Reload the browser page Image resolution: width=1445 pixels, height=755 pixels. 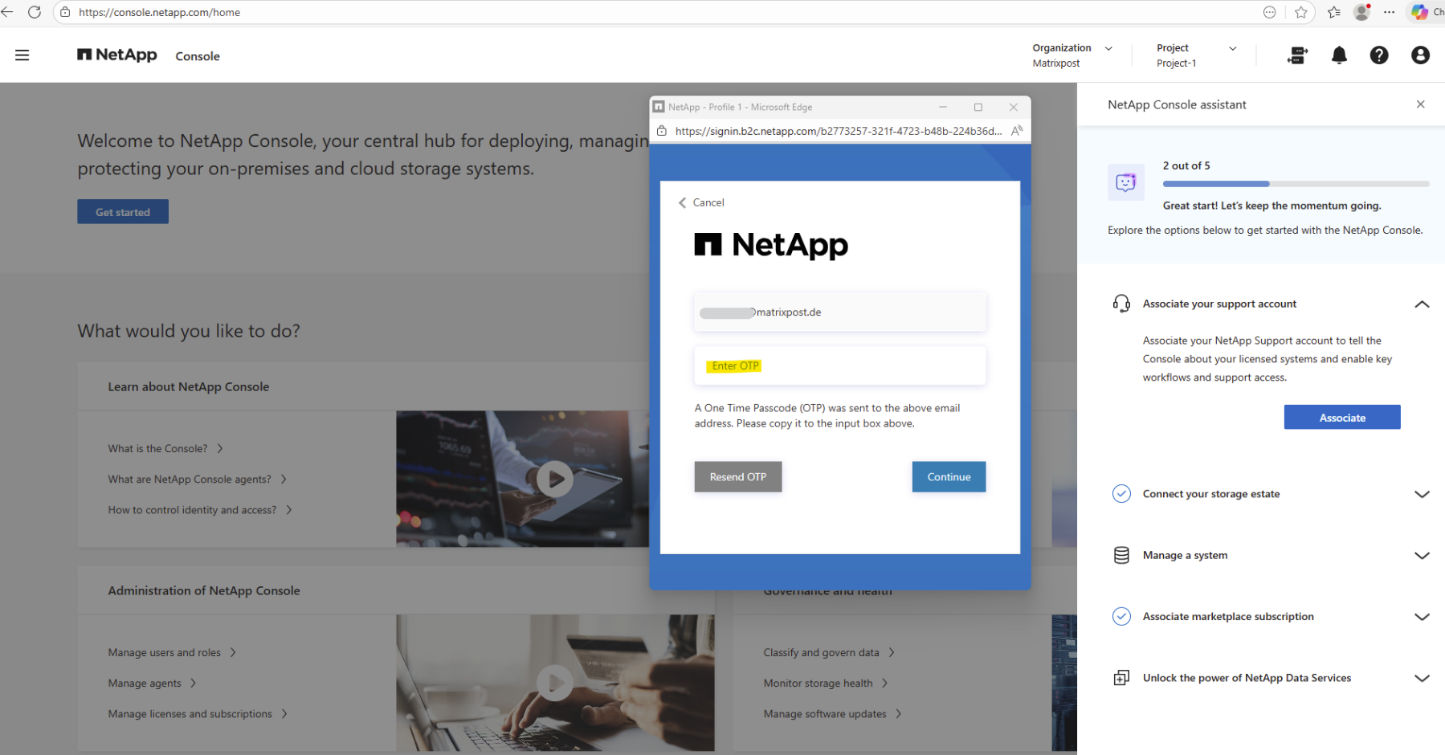click(35, 12)
